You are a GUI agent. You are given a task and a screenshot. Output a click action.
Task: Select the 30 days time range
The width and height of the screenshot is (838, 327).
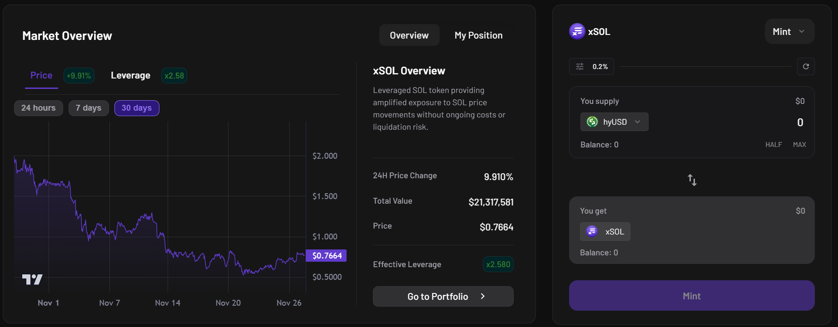(137, 108)
